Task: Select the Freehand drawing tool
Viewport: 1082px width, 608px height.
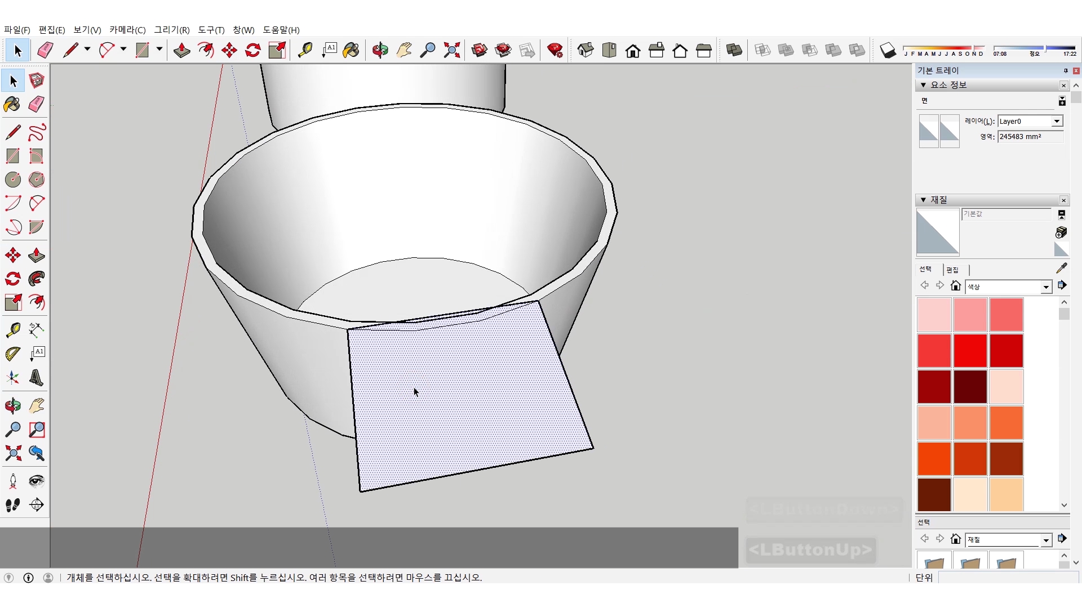Action: [x=37, y=132]
